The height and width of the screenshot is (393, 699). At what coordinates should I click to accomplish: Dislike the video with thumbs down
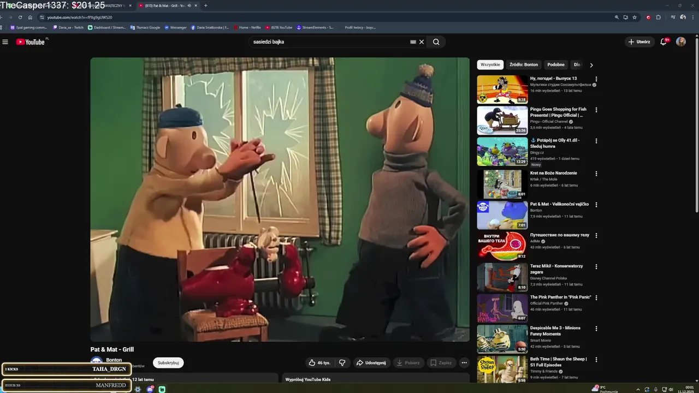342,362
